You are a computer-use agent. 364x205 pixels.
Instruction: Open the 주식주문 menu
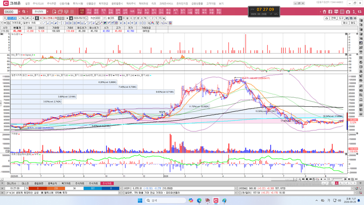point(51,3)
